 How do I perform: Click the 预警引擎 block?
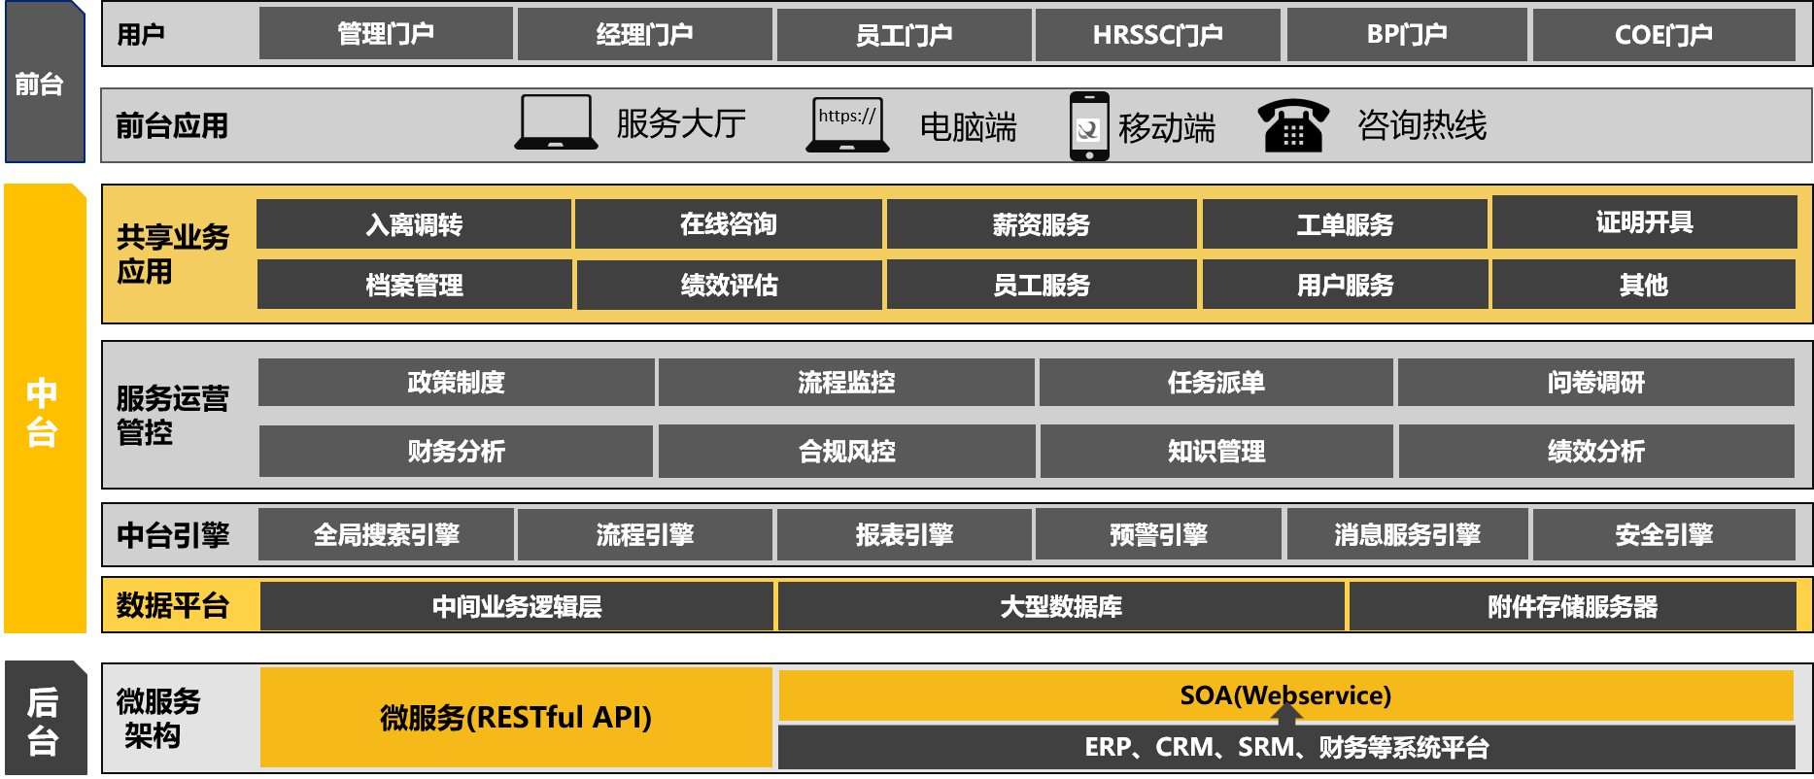pyautogui.click(x=1158, y=534)
